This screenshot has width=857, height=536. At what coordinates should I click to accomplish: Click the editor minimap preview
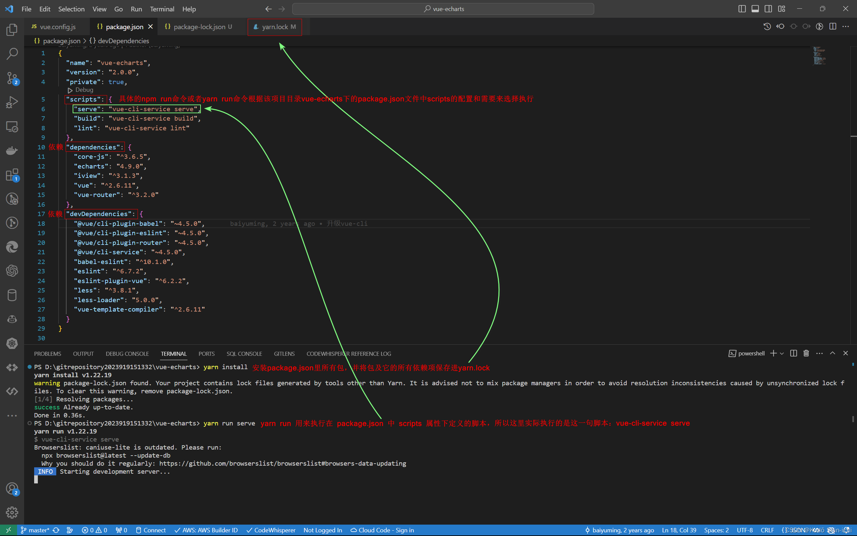pyautogui.click(x=819, y=56)
